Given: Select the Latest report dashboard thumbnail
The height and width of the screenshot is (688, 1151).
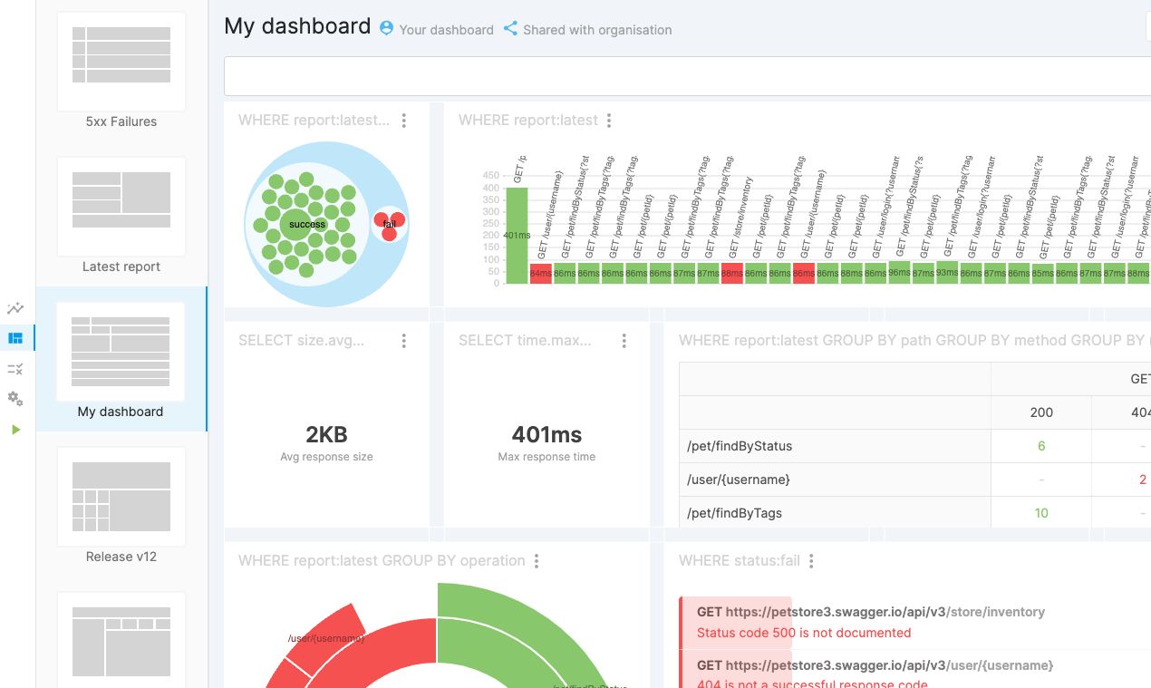Looking at the screenshot, I should click(121, 207).
